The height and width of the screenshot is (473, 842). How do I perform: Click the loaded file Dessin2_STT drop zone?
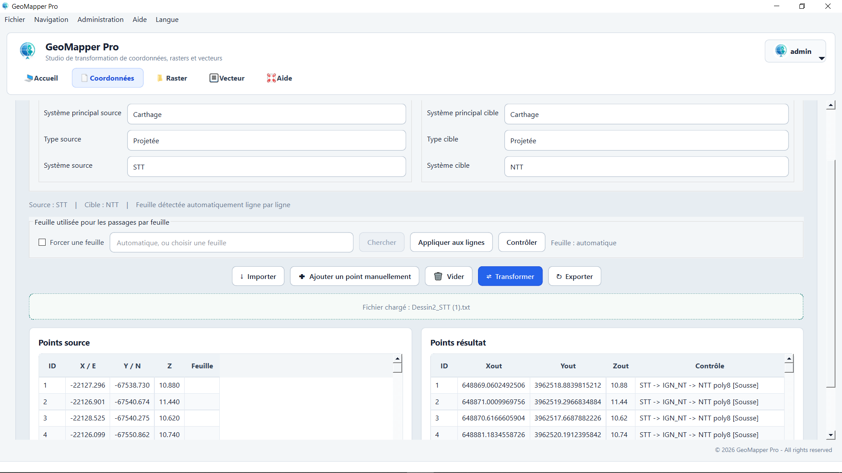tap(416, 307)
